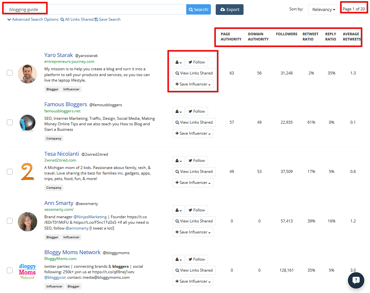This screenshot has width=370, height=293.
Task: Open Yaro Starak's name link
Action: 59,55
